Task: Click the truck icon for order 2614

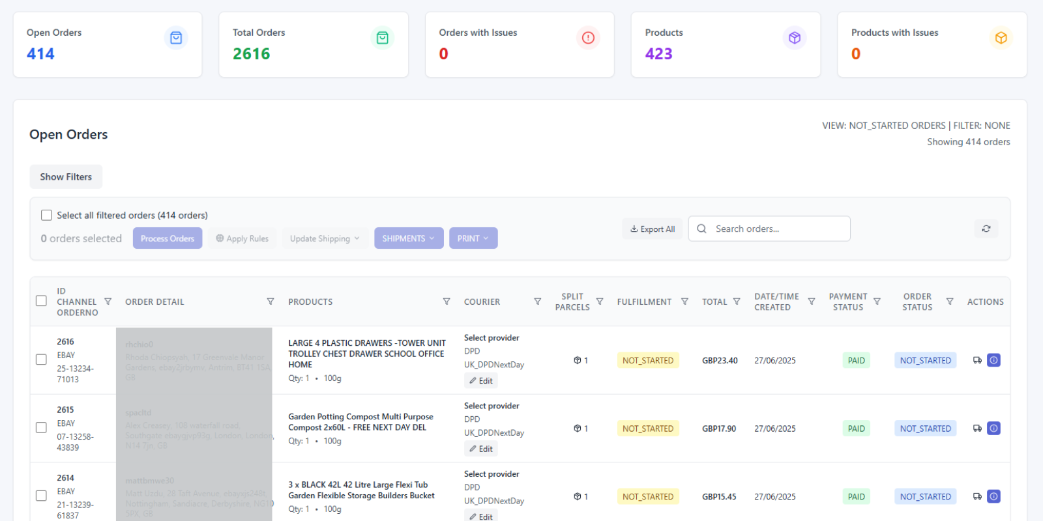Action: tap(977, 496)
